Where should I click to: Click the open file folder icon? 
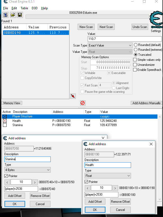(x=12, y=15)
